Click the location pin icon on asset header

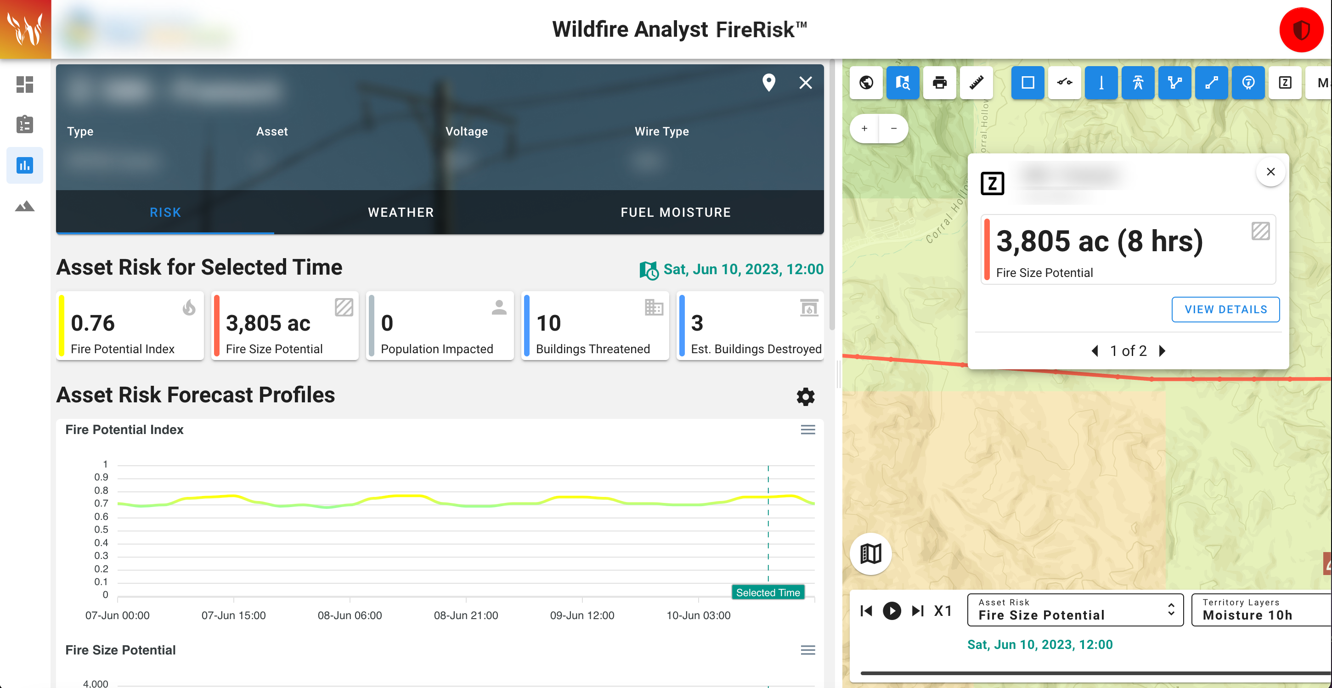[x=768, y=83]
